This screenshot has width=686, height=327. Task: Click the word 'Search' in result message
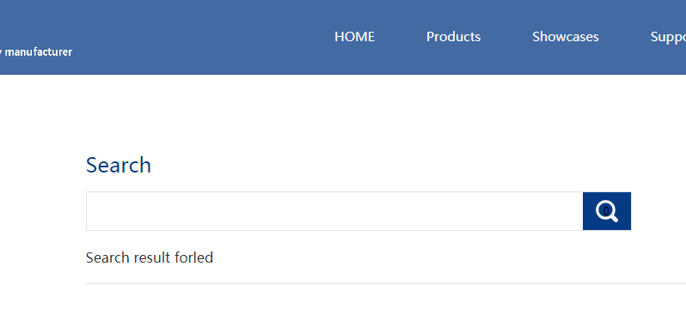tap(107, 257)
